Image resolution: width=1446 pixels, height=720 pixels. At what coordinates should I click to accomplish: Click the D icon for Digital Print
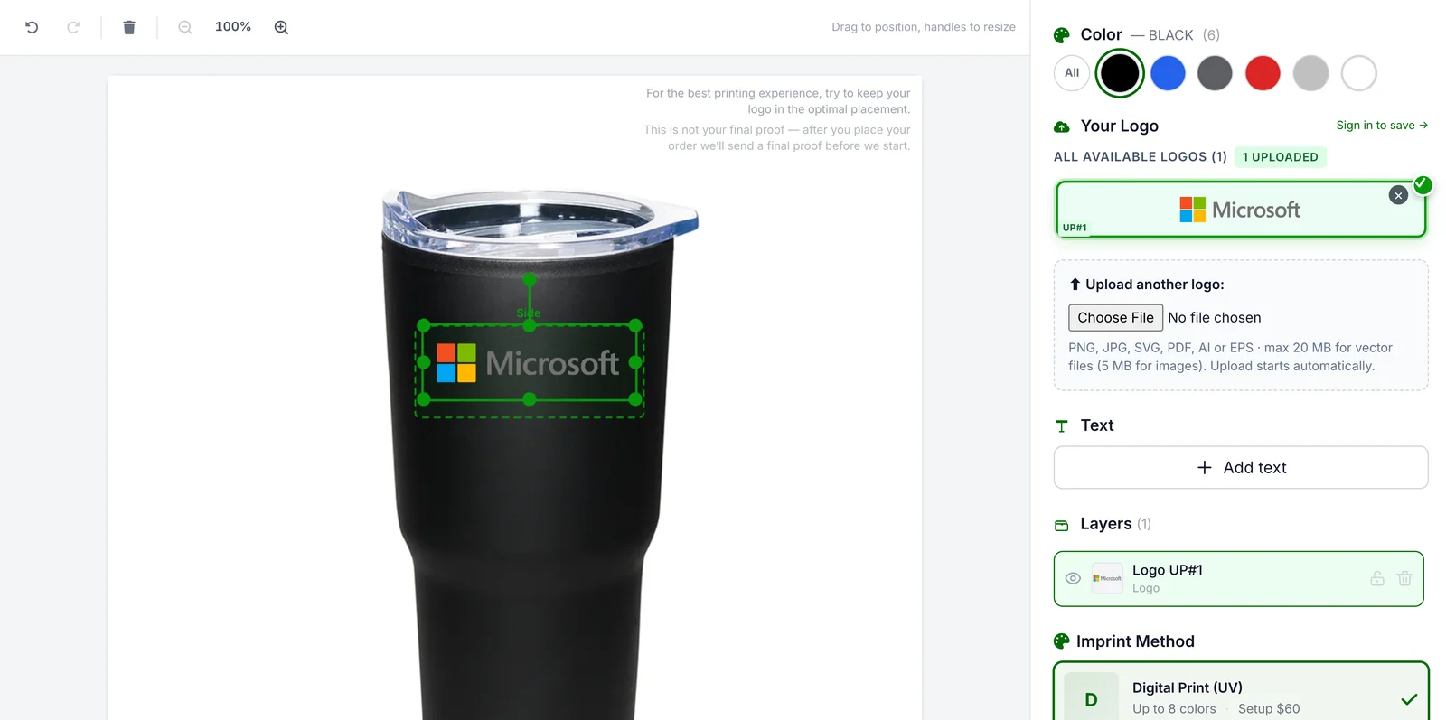coord(1091,698)
